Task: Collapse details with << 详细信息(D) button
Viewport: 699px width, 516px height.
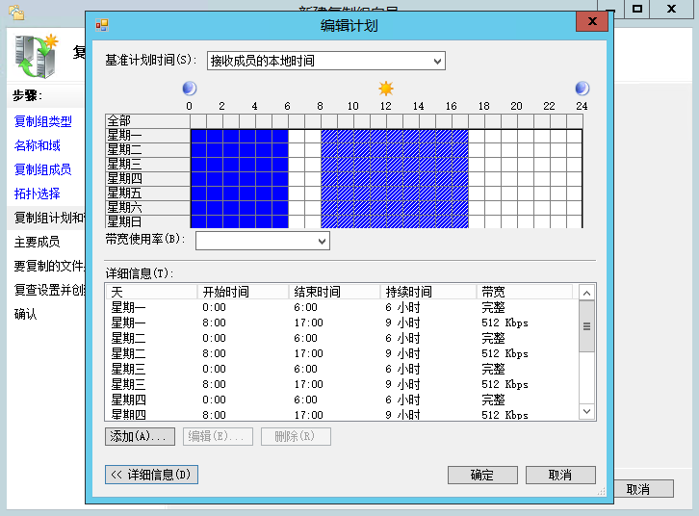Action: 151,475
